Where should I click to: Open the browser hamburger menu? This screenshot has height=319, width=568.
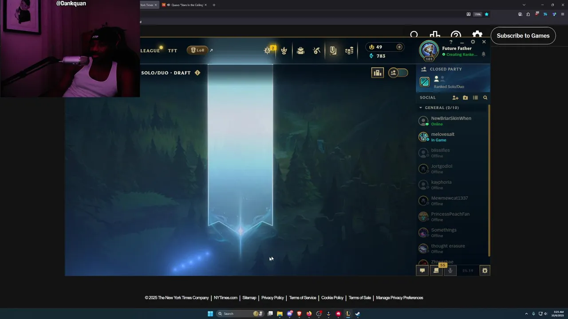pyautogui.click(x=563, y=14)
